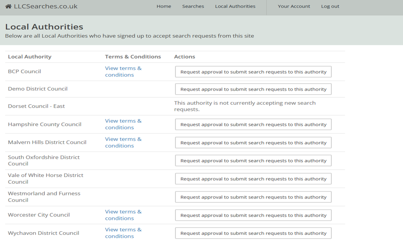This screenshot has width=403, height=251.
Task: View terms & conditions for Malvern Hills District Council
Action: coord(123,142)
